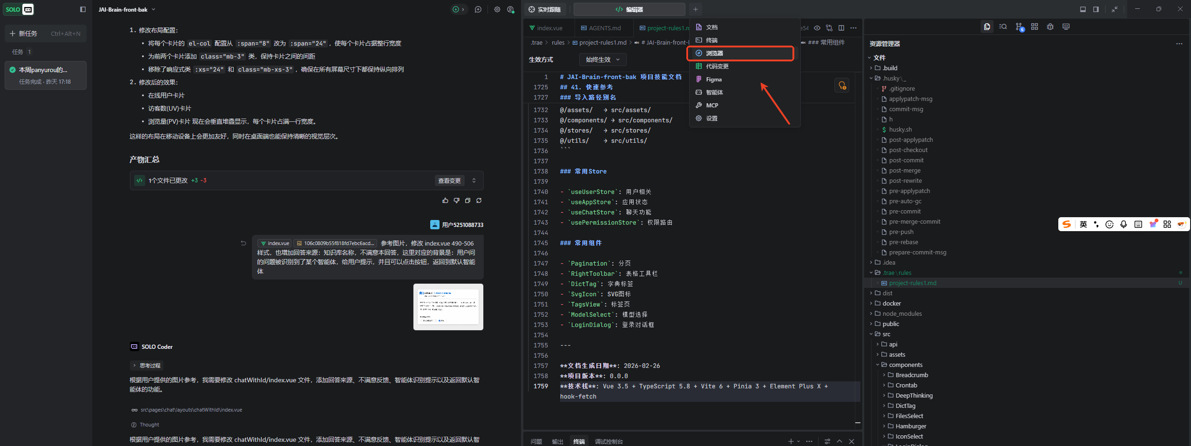Image resolution: width=1191 pixels, height=446 pixels.
Task: Click the thumbs-up icon under the response
Action: (x=445, y=200)
